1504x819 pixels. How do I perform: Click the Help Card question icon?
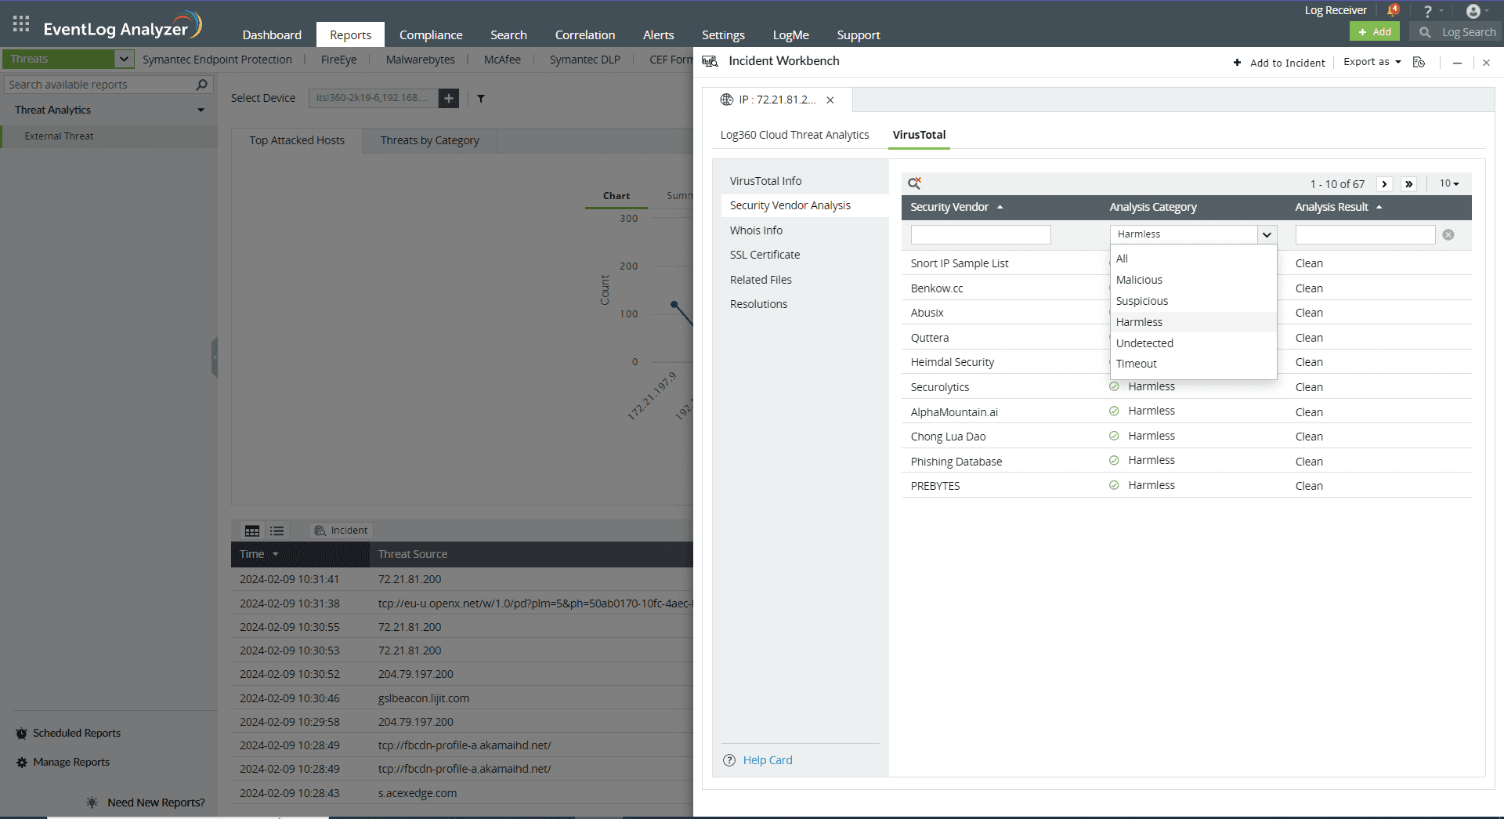729,760
